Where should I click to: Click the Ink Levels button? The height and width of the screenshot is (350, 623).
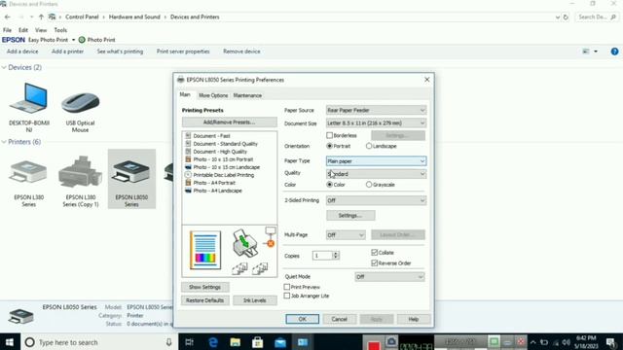tap(255, 300)
